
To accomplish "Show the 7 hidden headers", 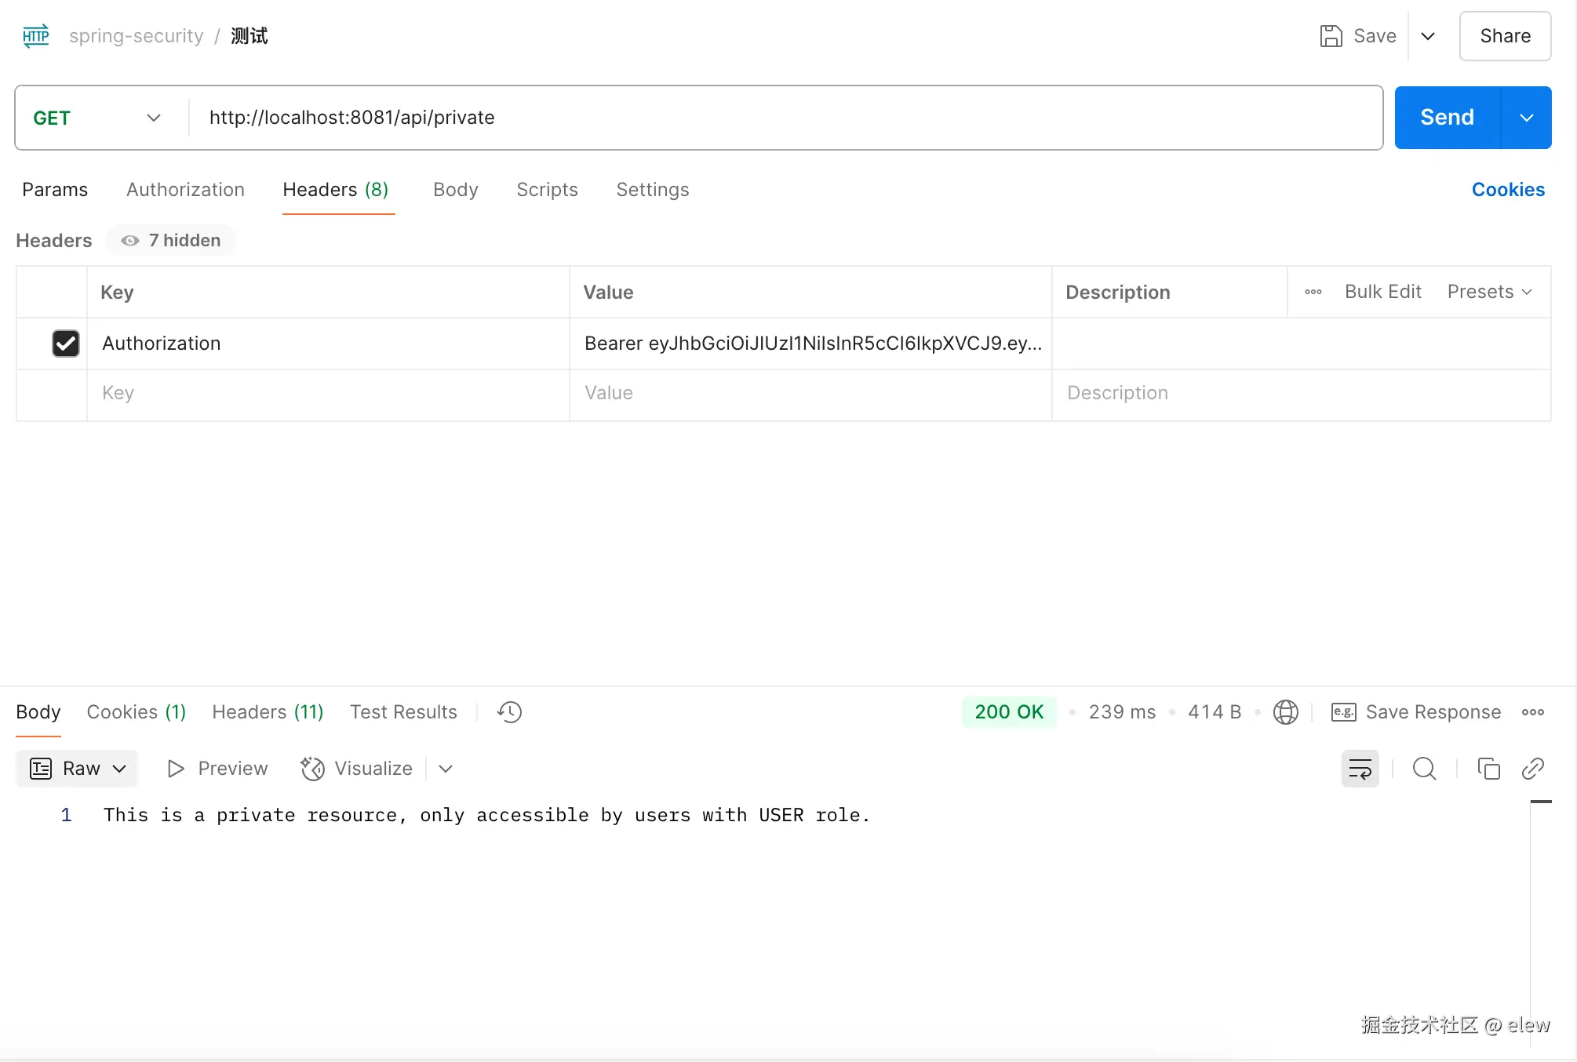I will (x=172, y=240).
